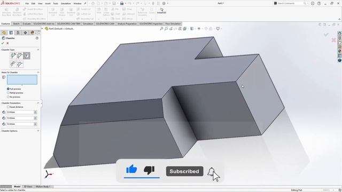Open the Print icon dropdown arrow
This screenshot has width=342, height=192.
[x=126, y=3]
